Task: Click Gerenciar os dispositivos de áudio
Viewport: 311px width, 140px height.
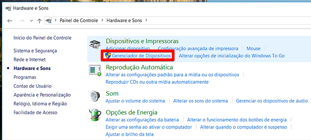Action: click(x=272, y=101)
